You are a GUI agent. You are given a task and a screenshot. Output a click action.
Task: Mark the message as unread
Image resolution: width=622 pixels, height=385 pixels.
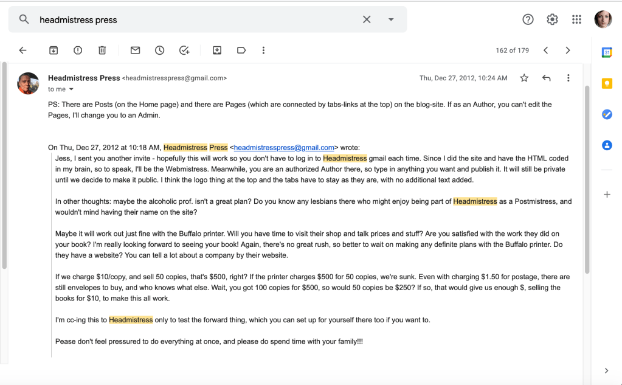(x=135, y=50)
